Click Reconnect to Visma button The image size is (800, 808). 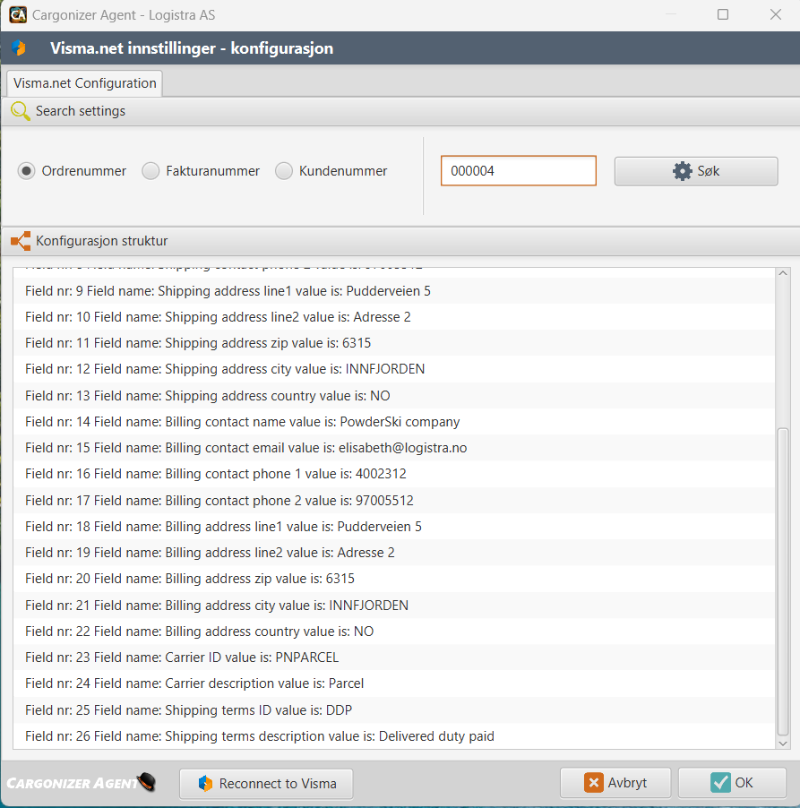click(266, 784)
